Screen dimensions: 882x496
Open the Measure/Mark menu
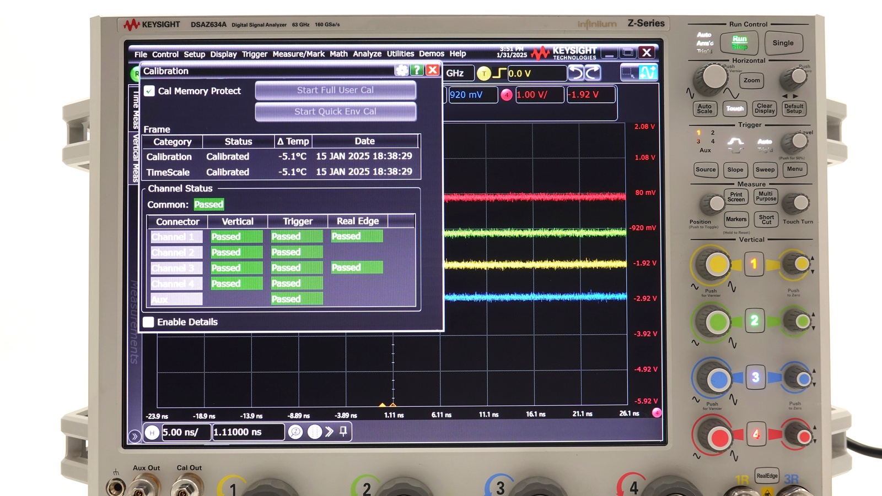[x=298, y=54]
